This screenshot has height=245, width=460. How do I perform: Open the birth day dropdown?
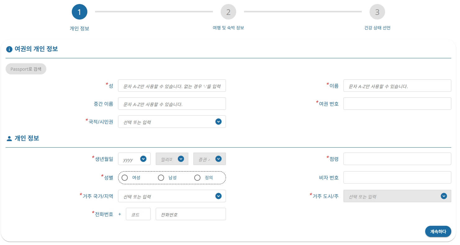tap(209, 158)
